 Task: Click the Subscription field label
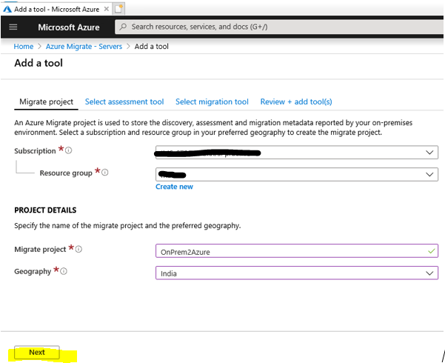coord(36,151)
